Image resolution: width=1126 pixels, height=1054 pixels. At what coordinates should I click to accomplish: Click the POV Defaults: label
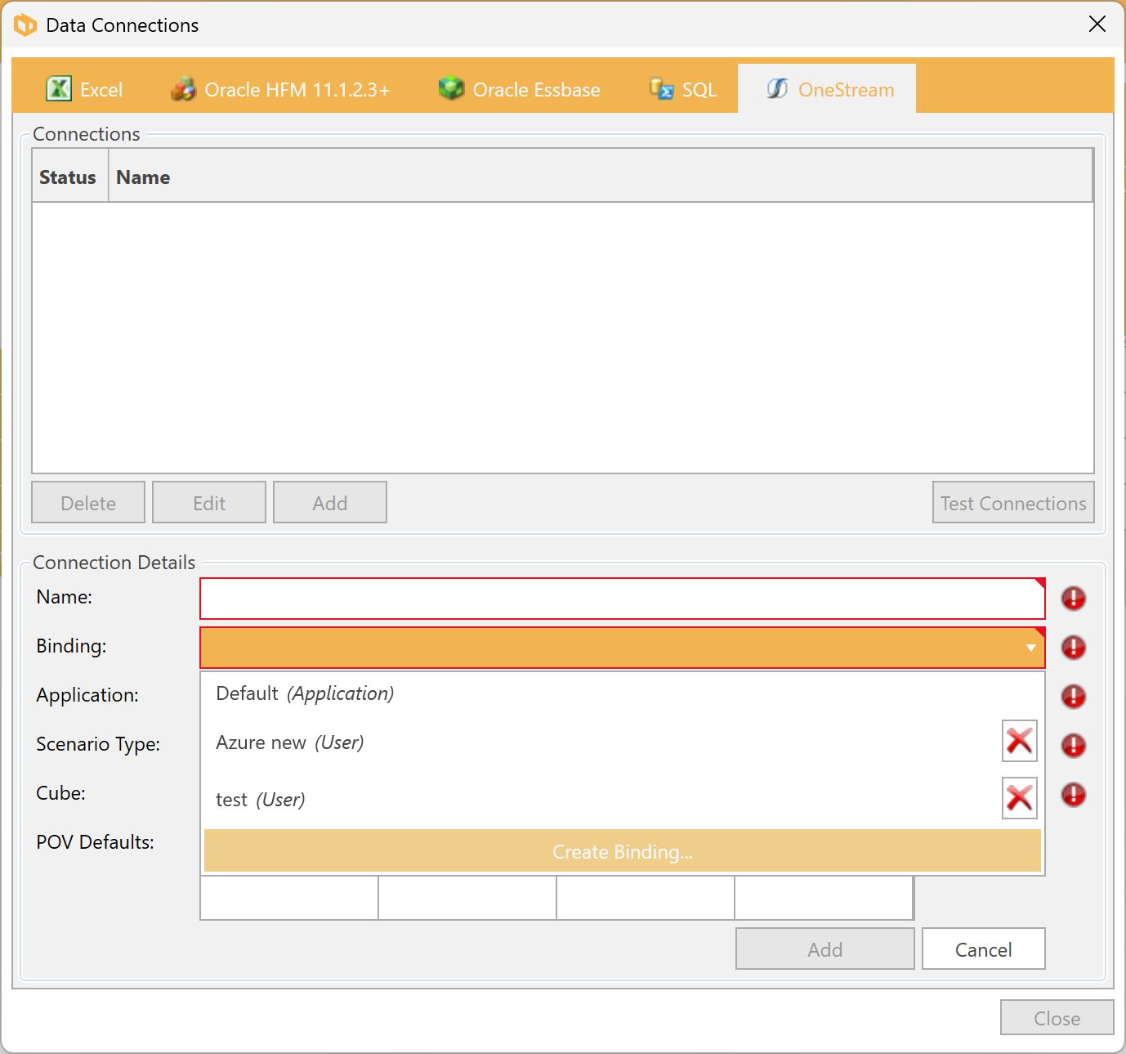95,841
